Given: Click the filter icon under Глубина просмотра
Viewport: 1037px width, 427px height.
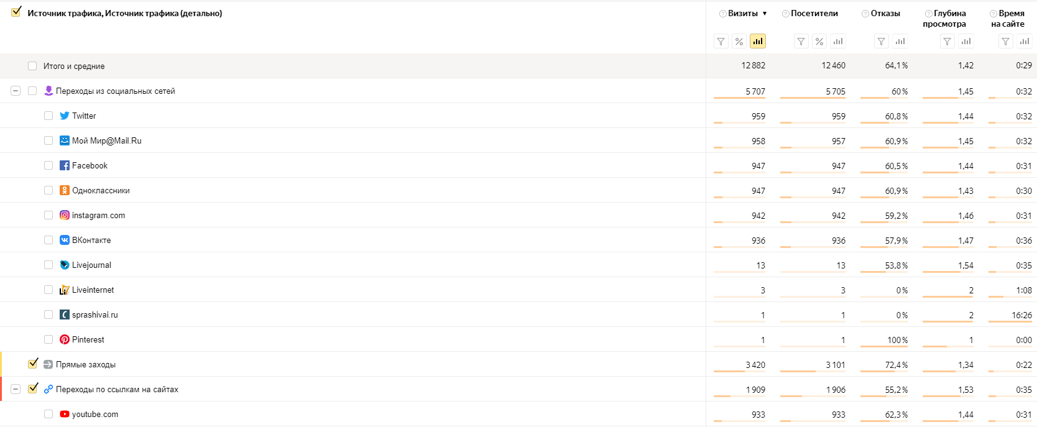Looking at the screenshot, I should pyautogui.click(x=947, y=42).
